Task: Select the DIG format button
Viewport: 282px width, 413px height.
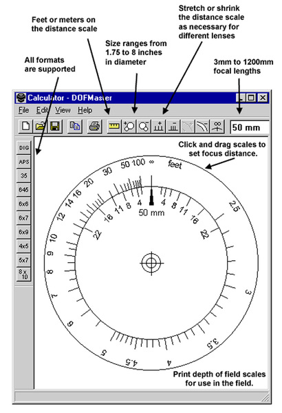Action: (x=24, y=147)
